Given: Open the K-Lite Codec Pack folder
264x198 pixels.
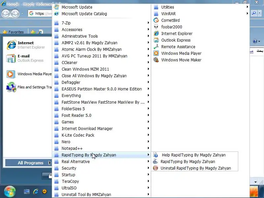Looking at the screenshot, I should click(102, 135).
